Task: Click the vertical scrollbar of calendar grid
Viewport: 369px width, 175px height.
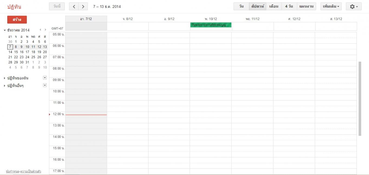Action: 360,99
